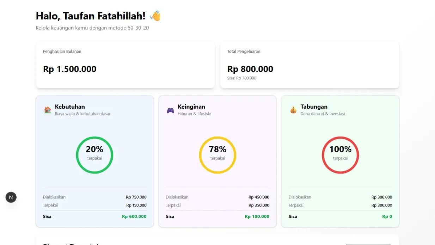435x245 pixels.
Task: Select the Penghasilan Bulanan card
Action: click(x=125, y=65)
